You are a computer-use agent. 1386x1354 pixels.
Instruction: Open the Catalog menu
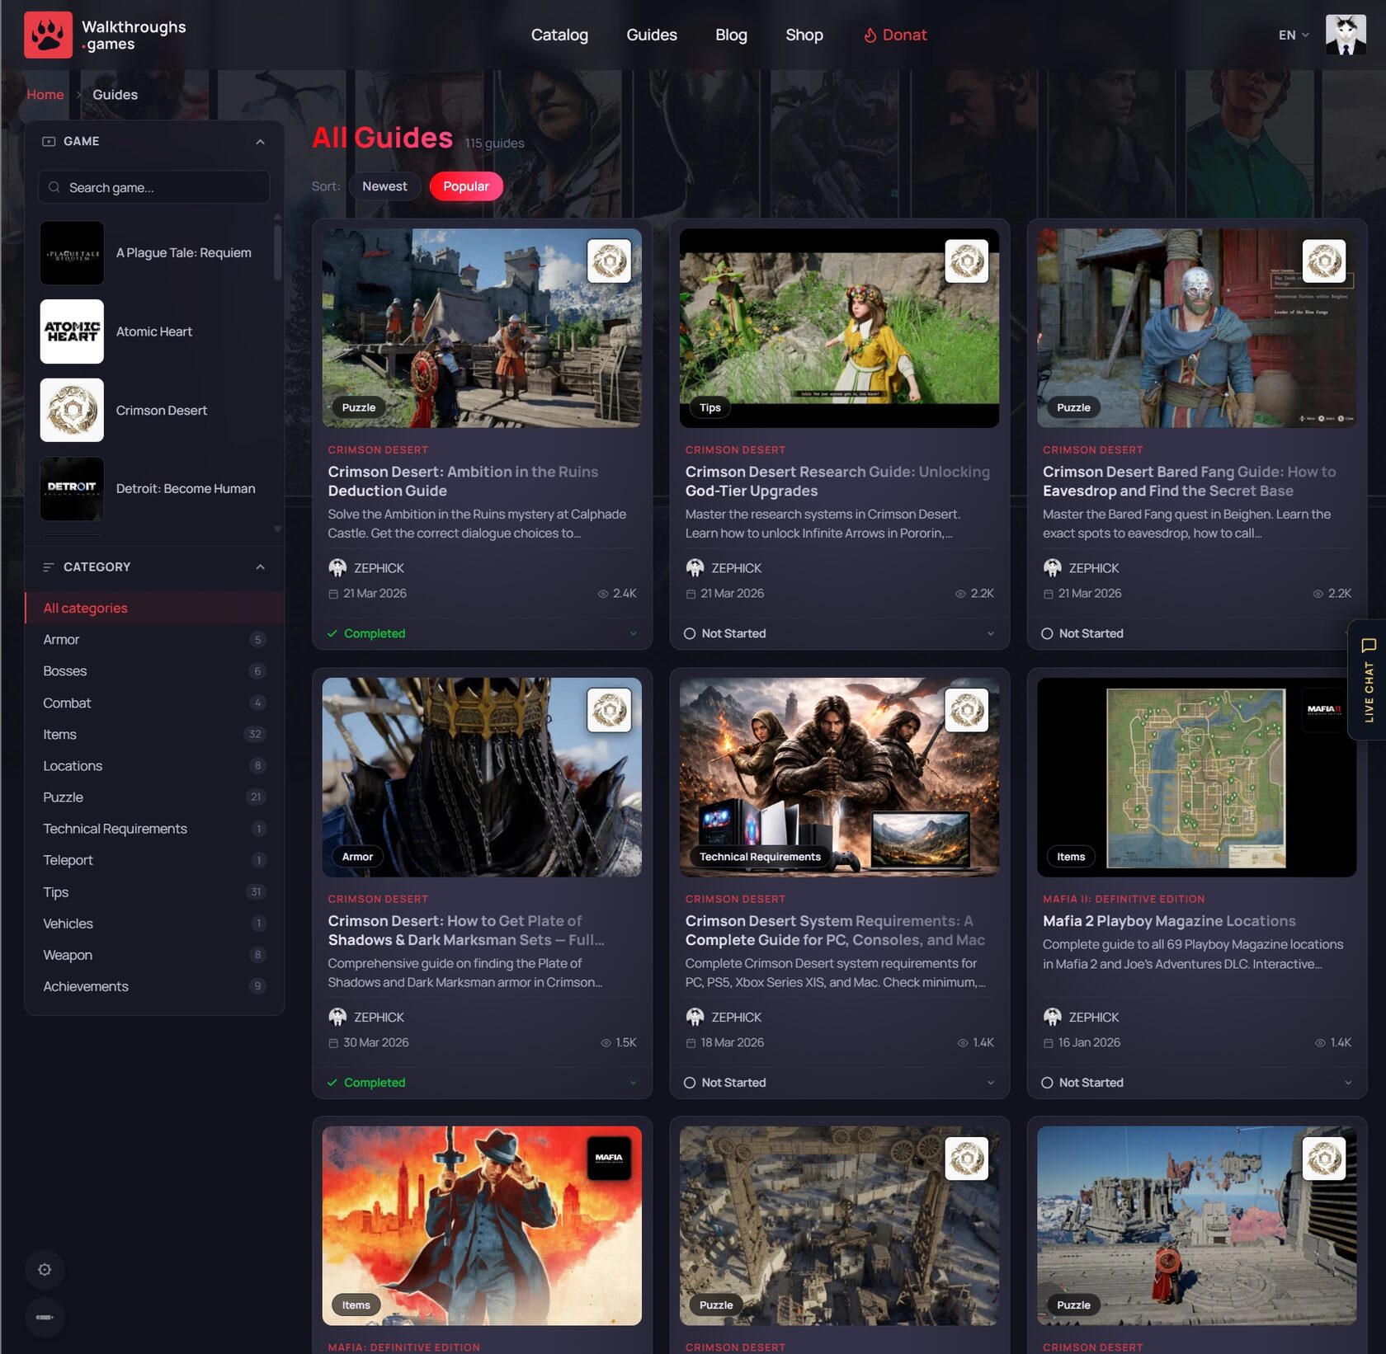[559, 35]
